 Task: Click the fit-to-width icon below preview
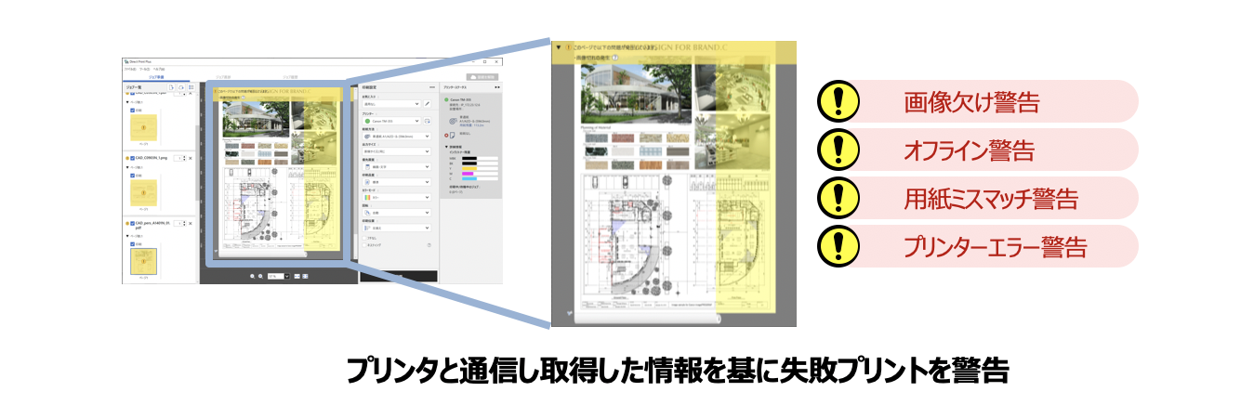pos(297,276)
